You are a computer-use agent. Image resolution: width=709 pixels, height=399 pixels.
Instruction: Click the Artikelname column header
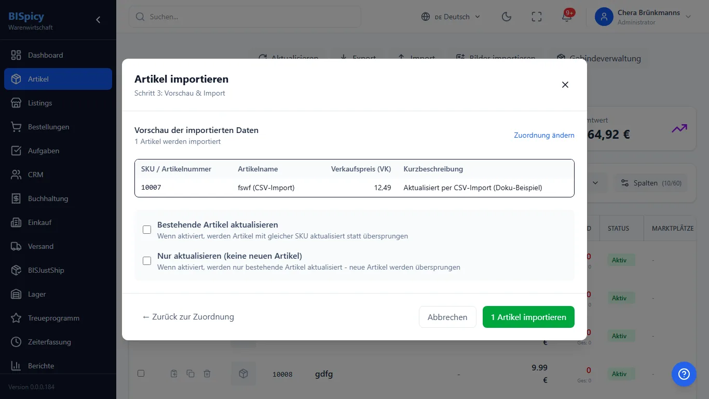(x=258, y=169)
